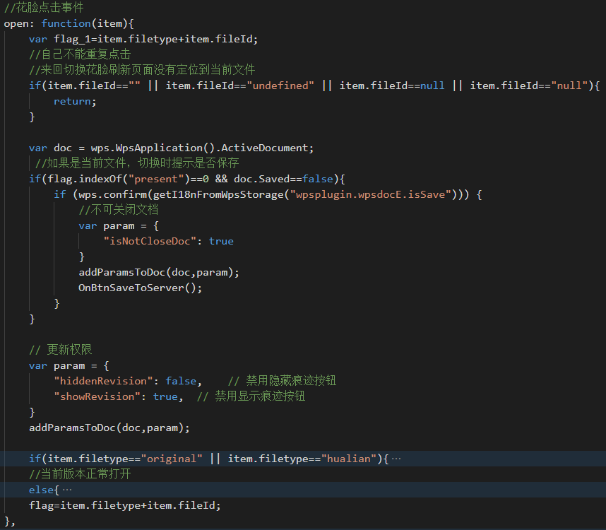Click the comment //自己不能重复点击

click(80, 54)
